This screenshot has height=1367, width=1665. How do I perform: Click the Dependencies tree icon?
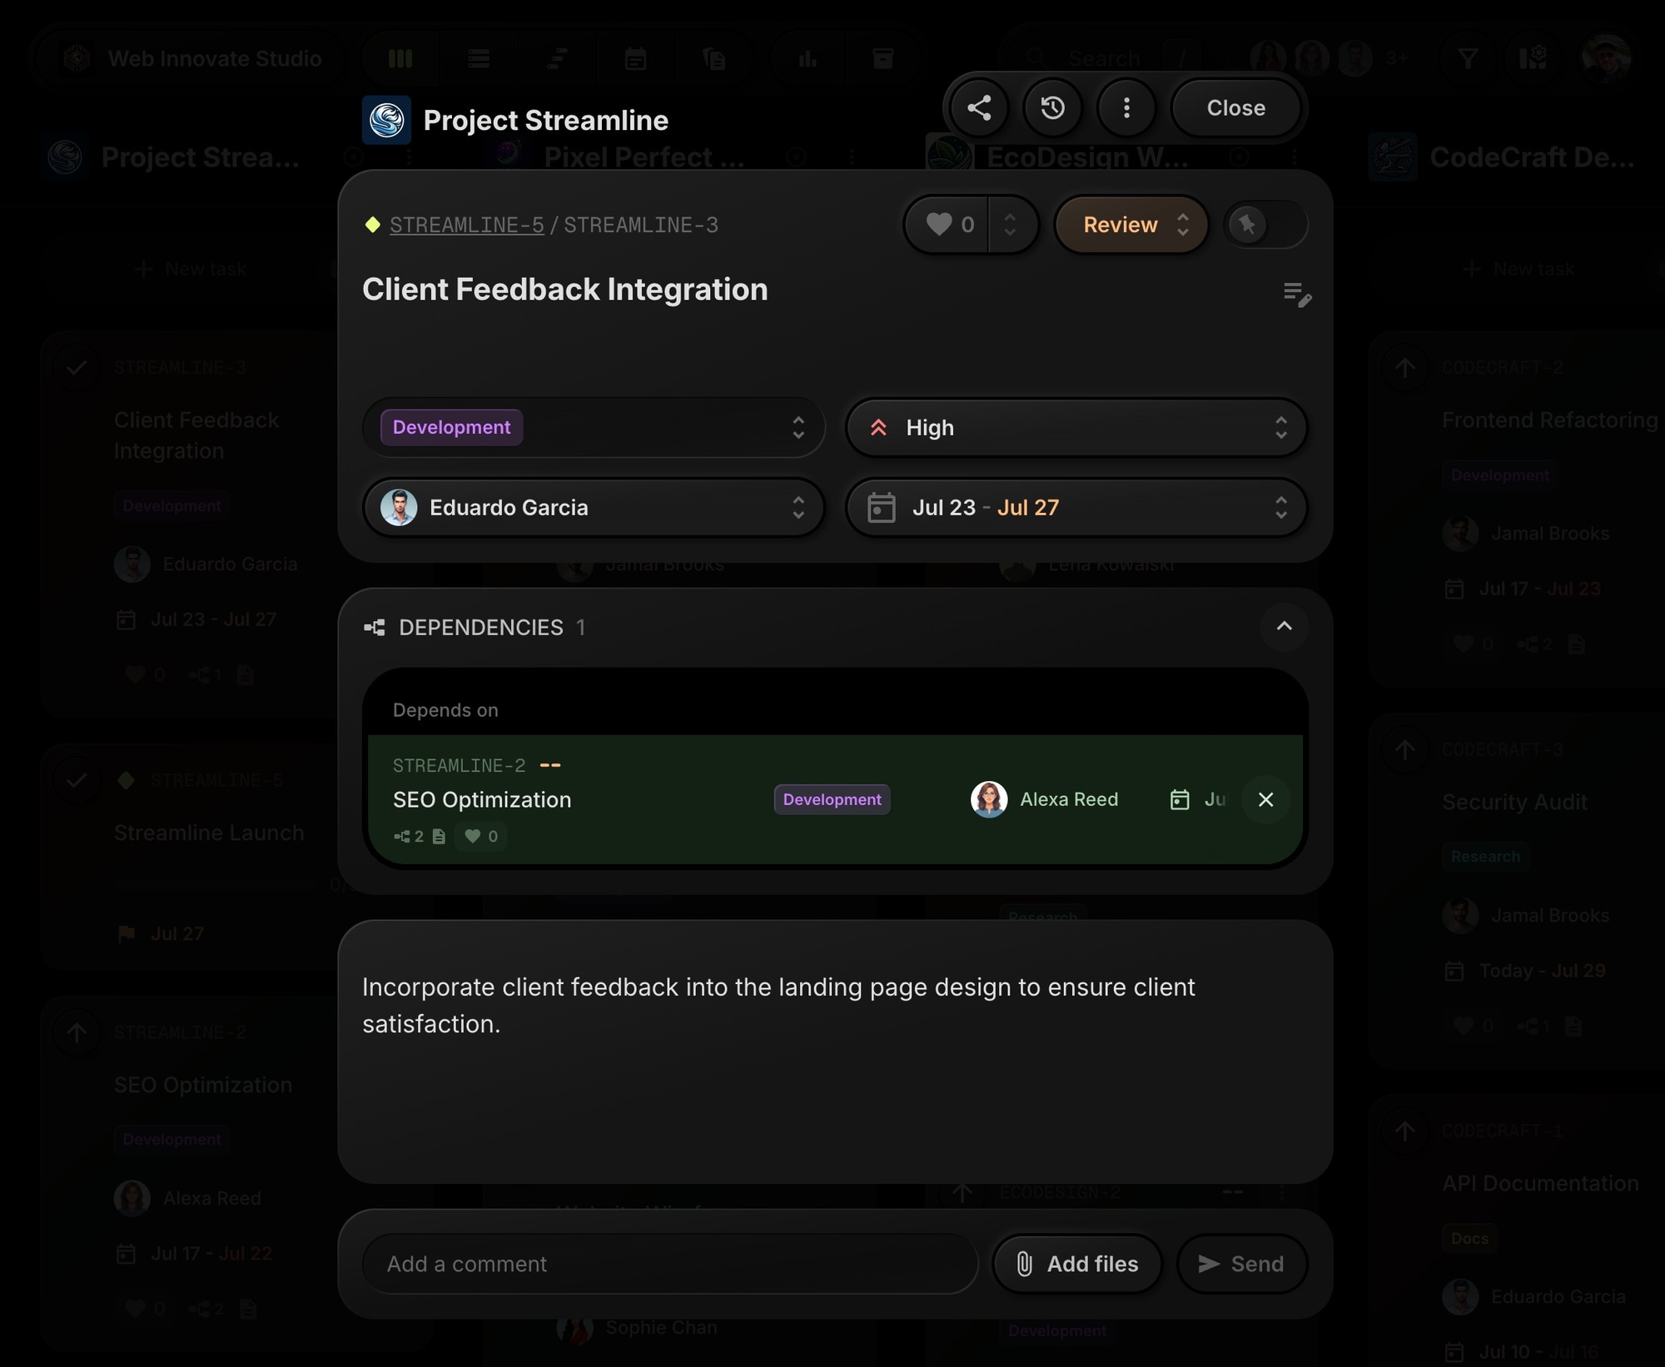(x=375, y=628)
